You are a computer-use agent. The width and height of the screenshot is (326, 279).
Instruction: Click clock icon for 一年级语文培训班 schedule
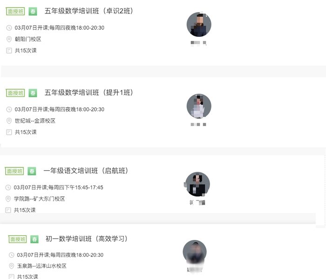point(8,187)
